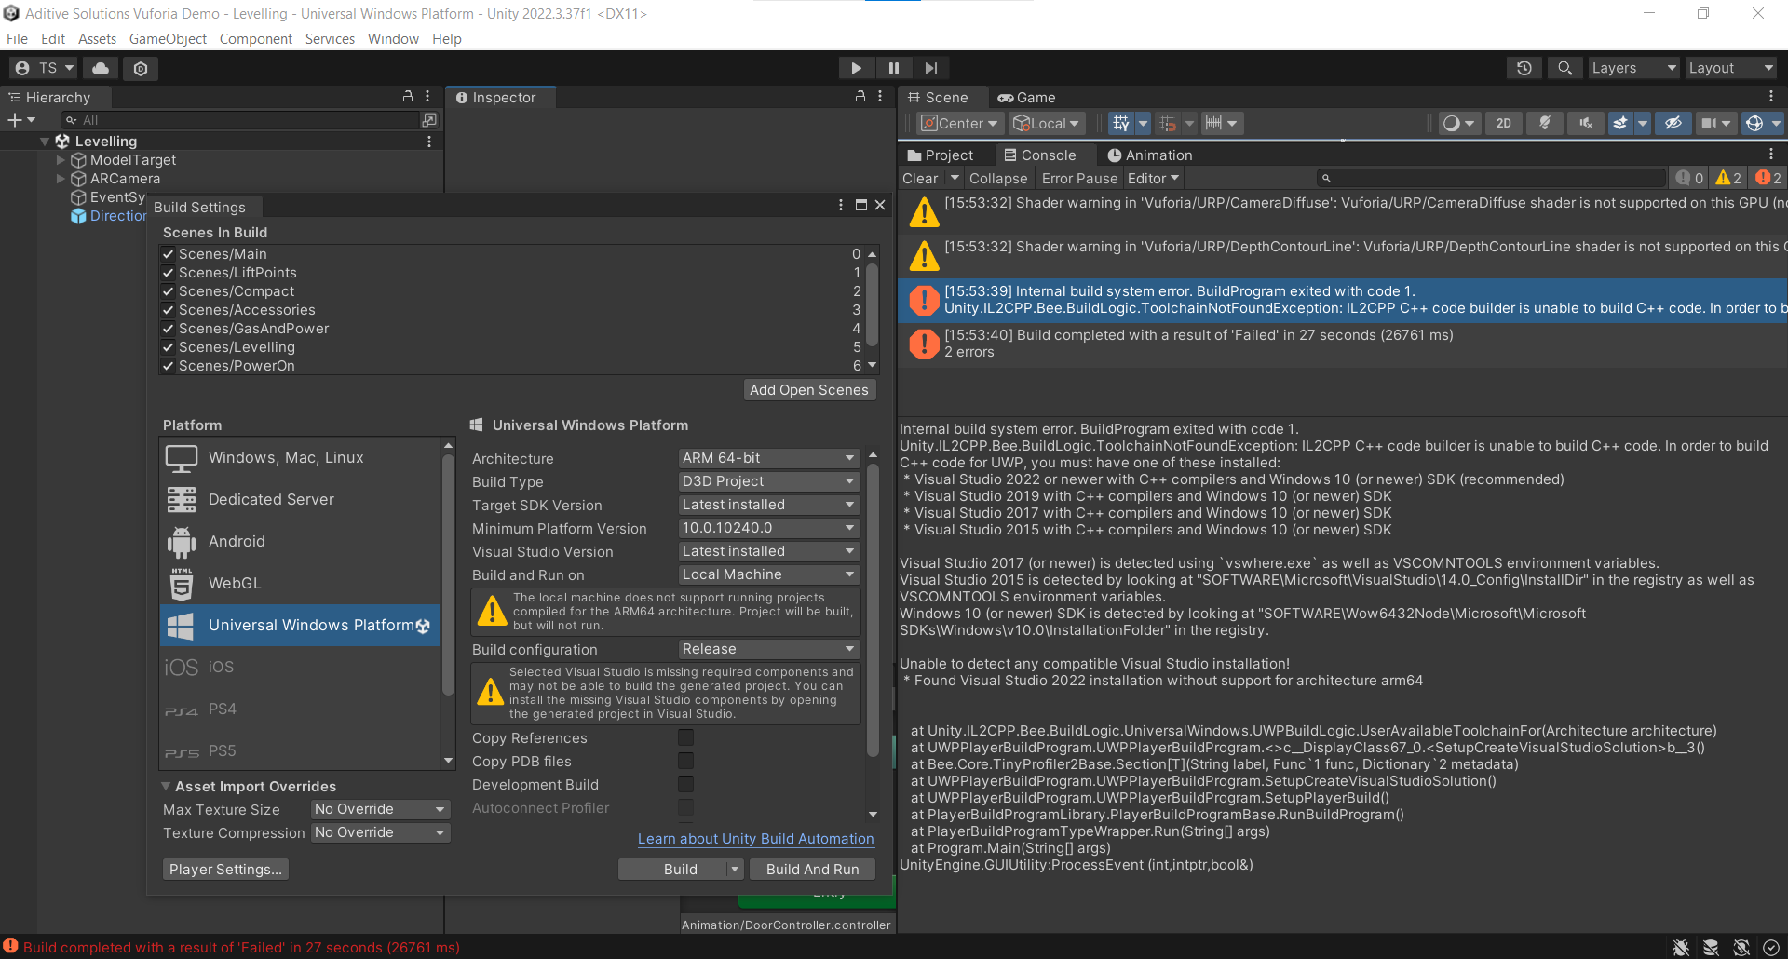Open Scene camera settings icon

(x=1708, y=123)
